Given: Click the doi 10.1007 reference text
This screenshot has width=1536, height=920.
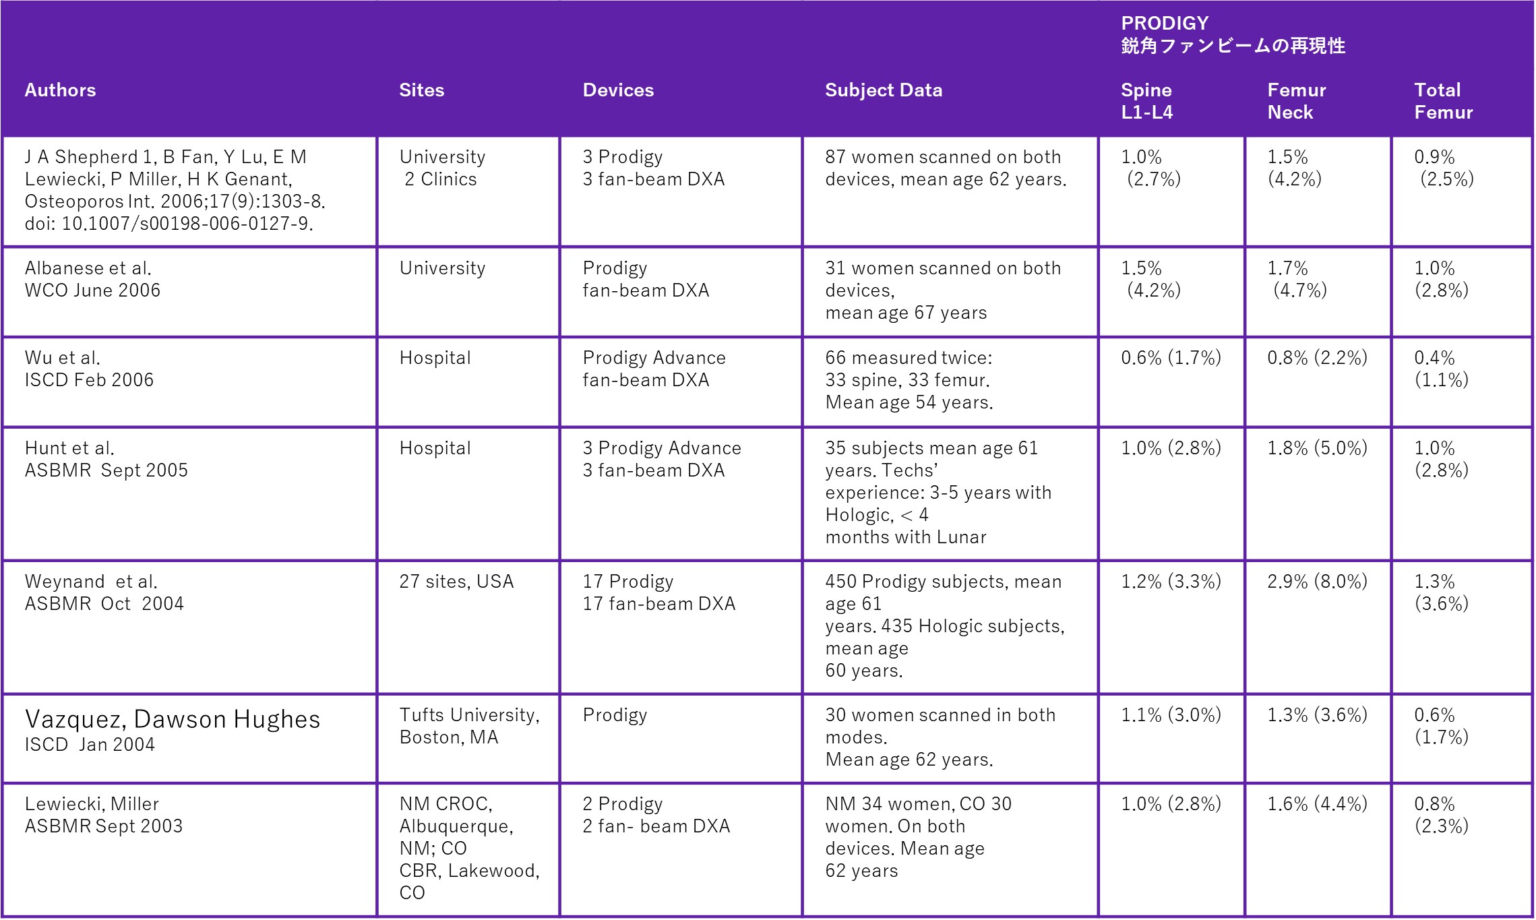Looking at the screenshot, I should (x=168, y=224).
